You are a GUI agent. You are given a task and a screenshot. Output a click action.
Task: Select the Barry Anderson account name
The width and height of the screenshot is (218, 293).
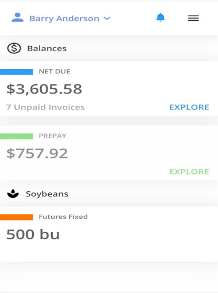click(x=64, y=19)
